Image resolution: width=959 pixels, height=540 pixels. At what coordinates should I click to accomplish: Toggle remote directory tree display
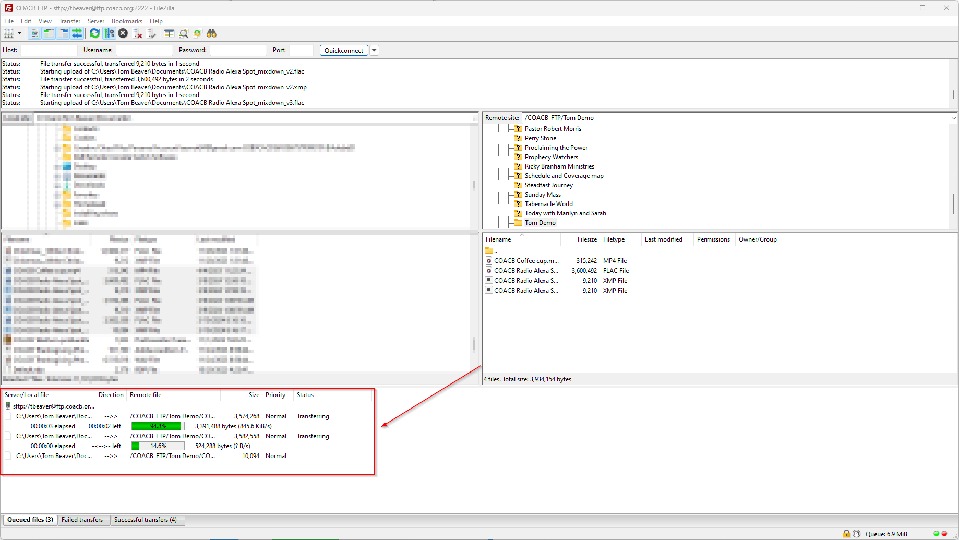coord(63,33)
